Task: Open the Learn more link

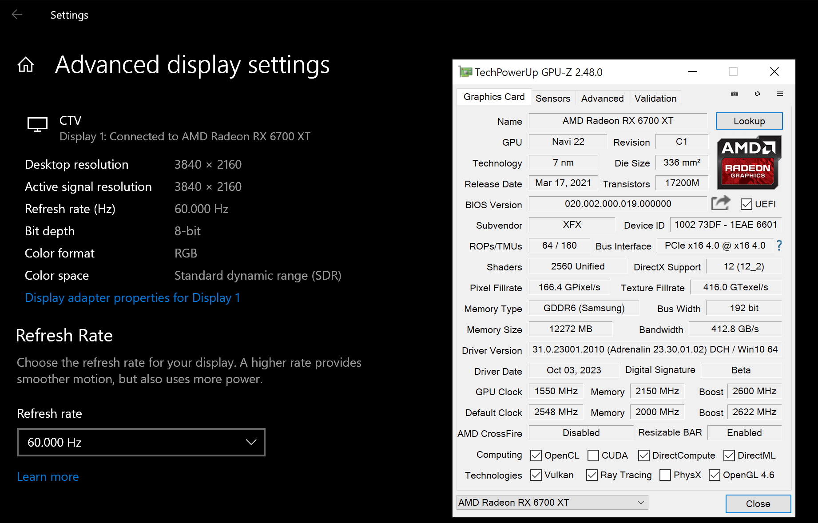Action: click(x=48, y=476)
